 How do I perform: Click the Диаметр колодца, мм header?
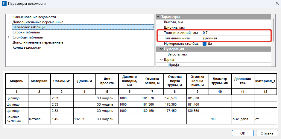130,81
